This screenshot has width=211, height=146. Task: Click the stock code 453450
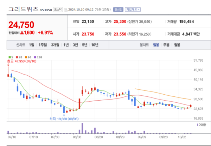pyautogui.click(x=46, y=10)
